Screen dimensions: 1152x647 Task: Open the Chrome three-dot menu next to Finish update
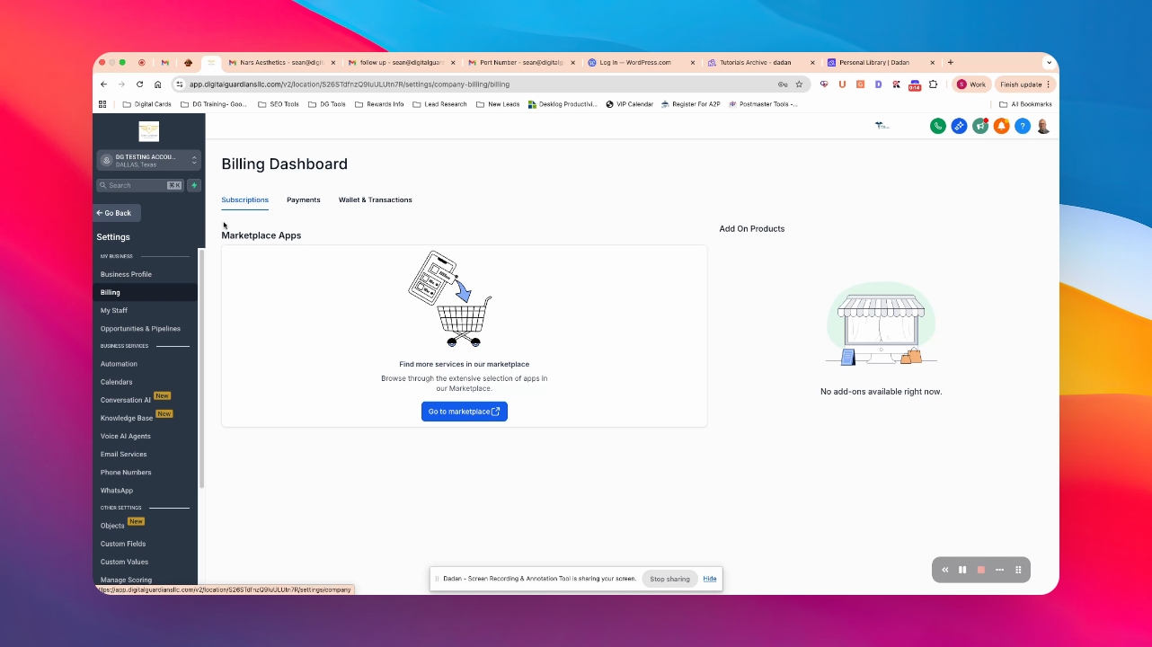1048,84
